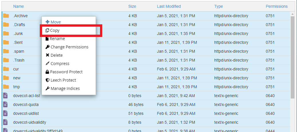Click the new folder icon
Viewport: 297px width, 132px height.
6,78
